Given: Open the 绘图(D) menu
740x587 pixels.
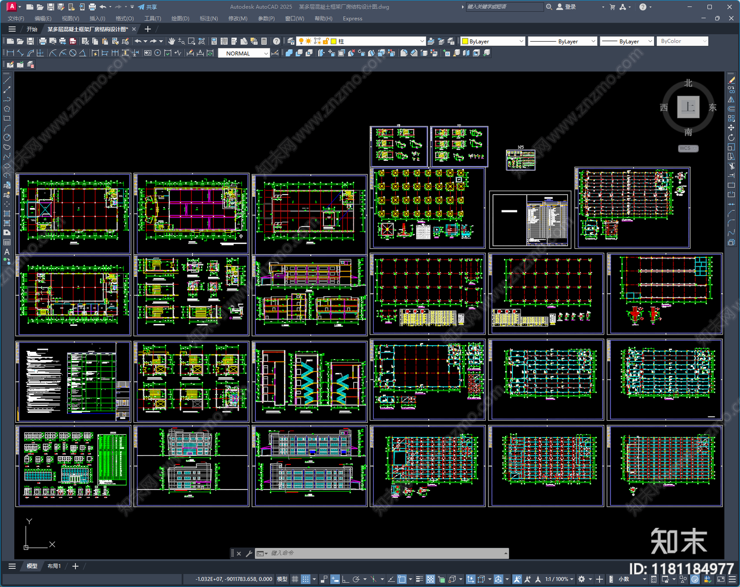Looking at the screenshot, I should pos(180,18).
